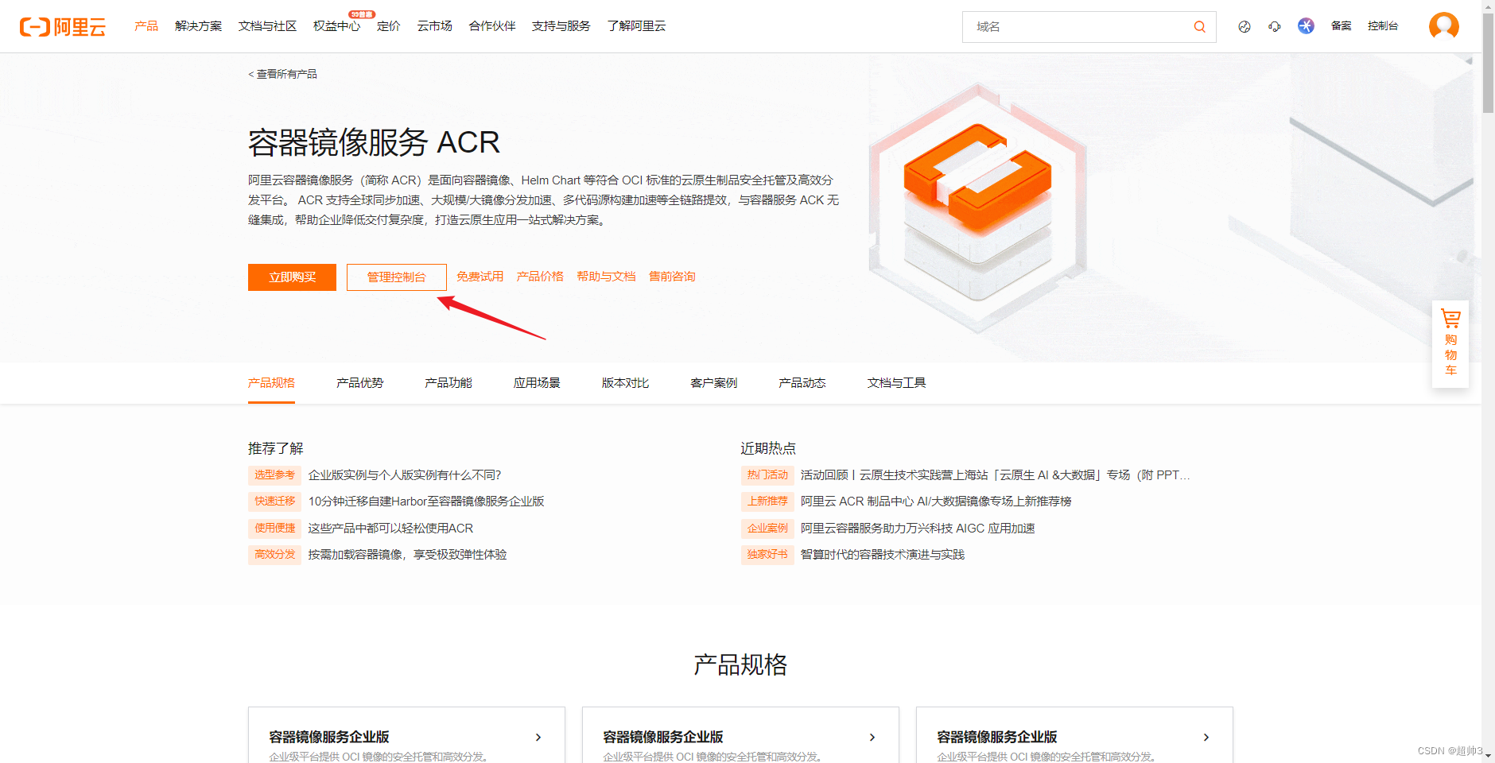1495x763 pixels.
Task: Expand the first 容器镜像服务企业版 card arrow
Action: (538, 738)
